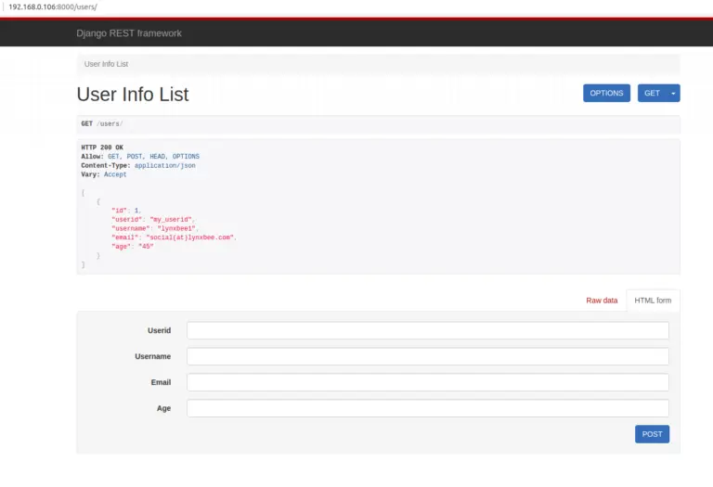Click the Username form label
The height and width of the screenshot is (487, 713).
coord(152,356)
